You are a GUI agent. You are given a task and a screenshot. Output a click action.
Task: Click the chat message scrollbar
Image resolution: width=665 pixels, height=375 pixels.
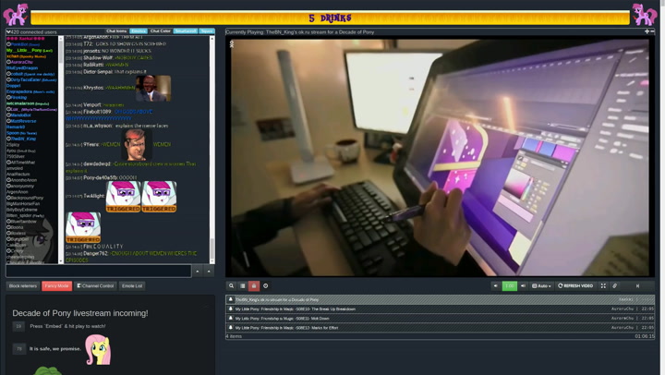pyautogui.click(x=212, y=148)
